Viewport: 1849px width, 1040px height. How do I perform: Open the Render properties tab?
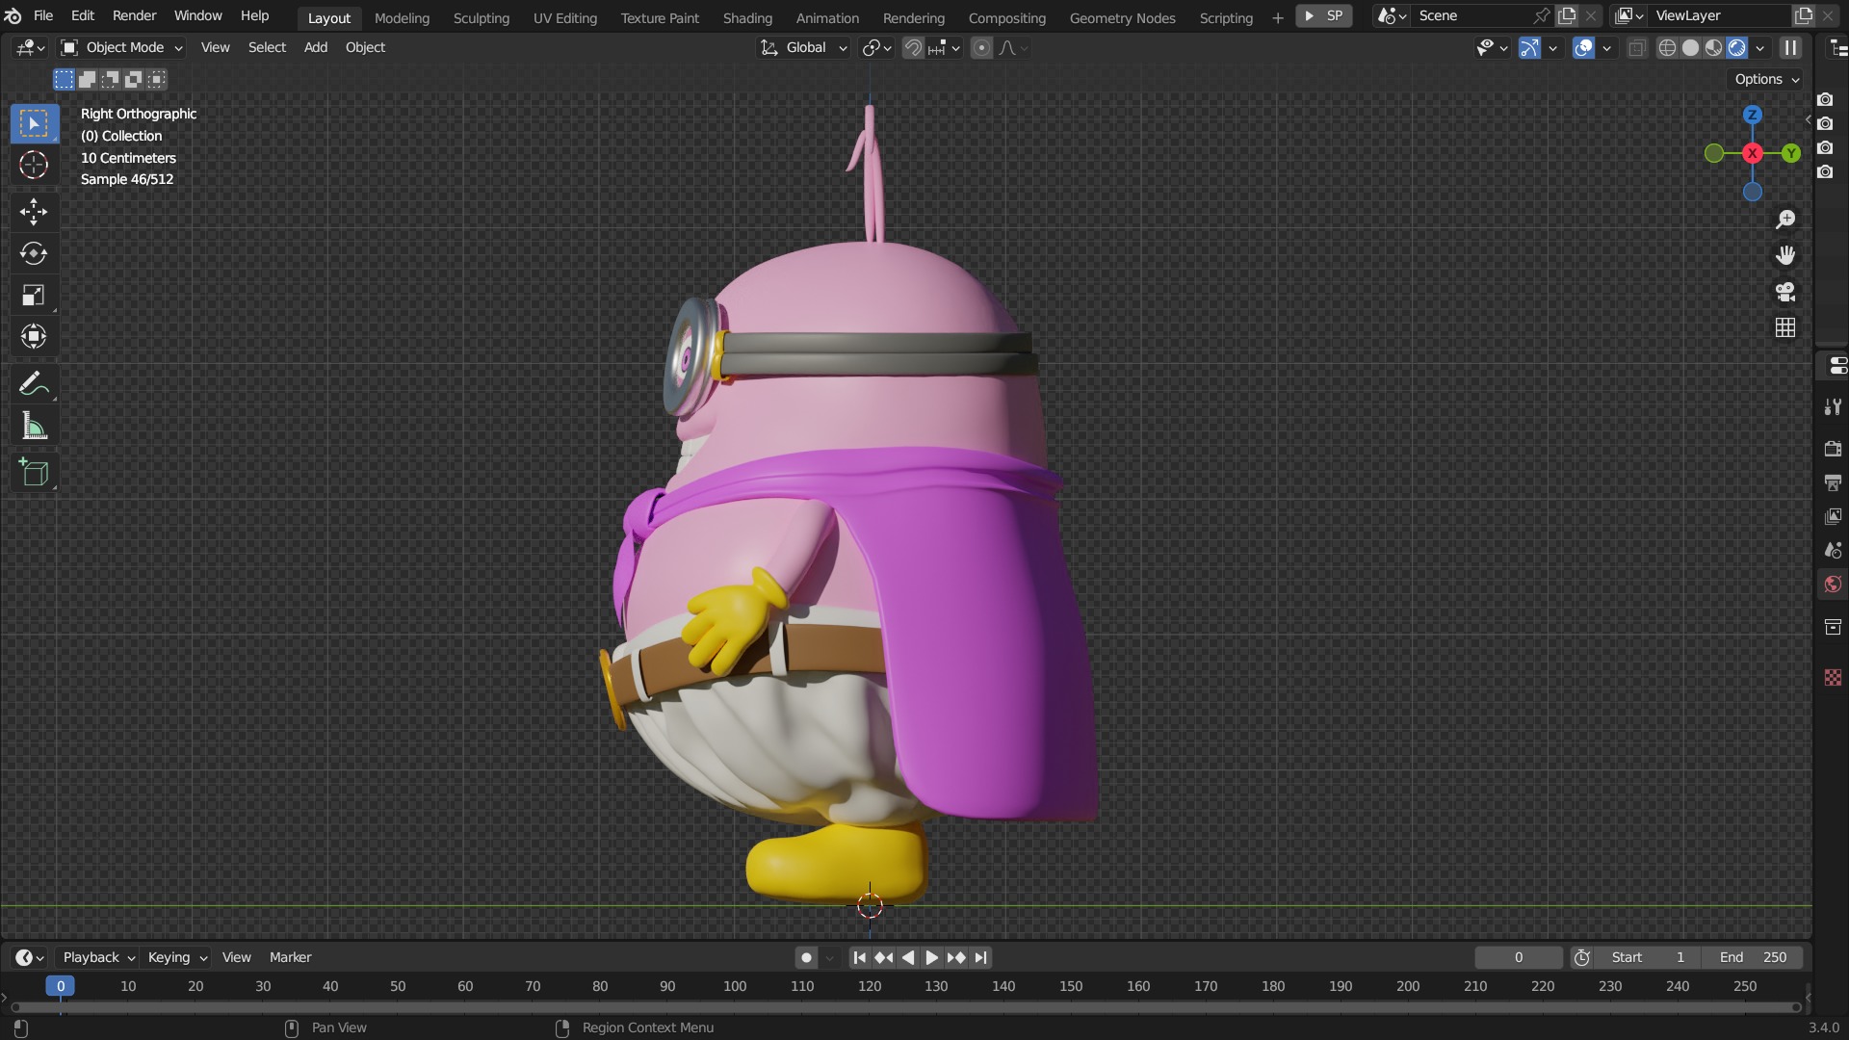(x=1833, y=449)
